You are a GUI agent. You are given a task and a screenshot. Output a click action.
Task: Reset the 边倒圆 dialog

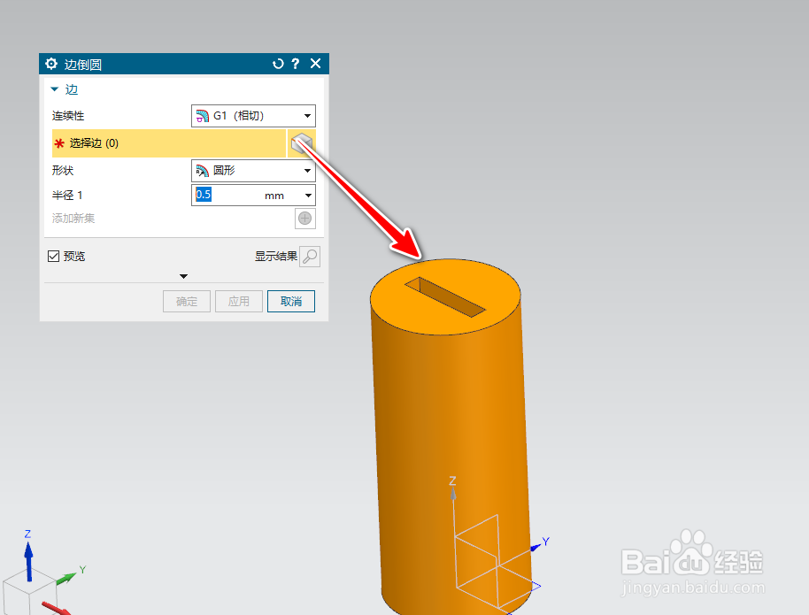pos(278,64)
